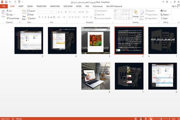180x120 pixels.
Task: Select slide 1 thumbnail with WORD title
Action: (x=163, y=41)
